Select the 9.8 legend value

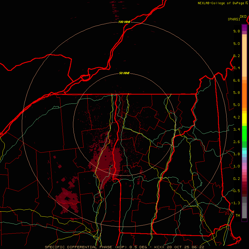tap(237, 31)
